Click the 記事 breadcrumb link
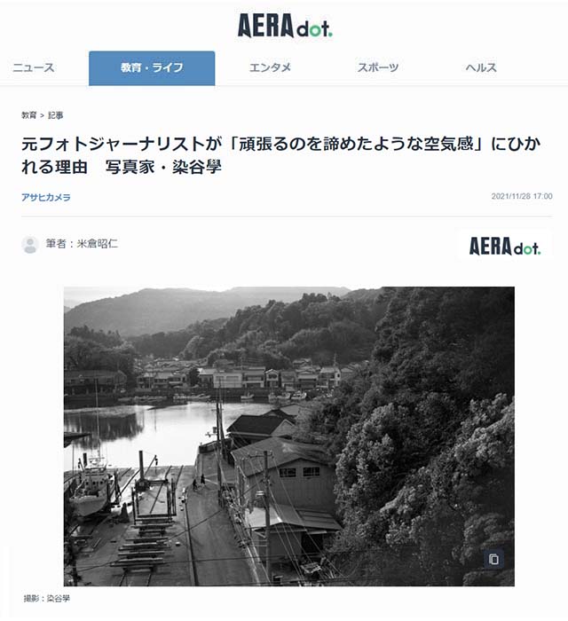The image size is (568, 621). pyautogui.click(x=55, y=115)
